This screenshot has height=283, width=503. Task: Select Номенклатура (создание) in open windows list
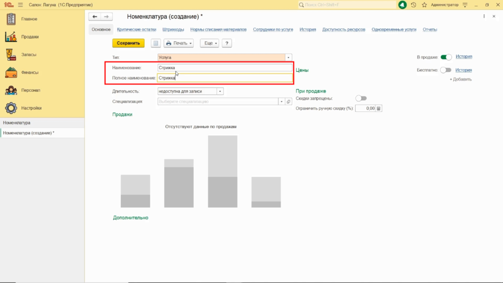tap(42, 133)
